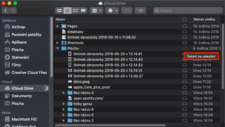
Task: Expand the Bez názvu 5 folder
Action: pyautogui.click(x=64, y=115)
